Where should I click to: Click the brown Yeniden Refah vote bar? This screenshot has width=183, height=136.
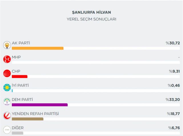[x=27, y=119]
